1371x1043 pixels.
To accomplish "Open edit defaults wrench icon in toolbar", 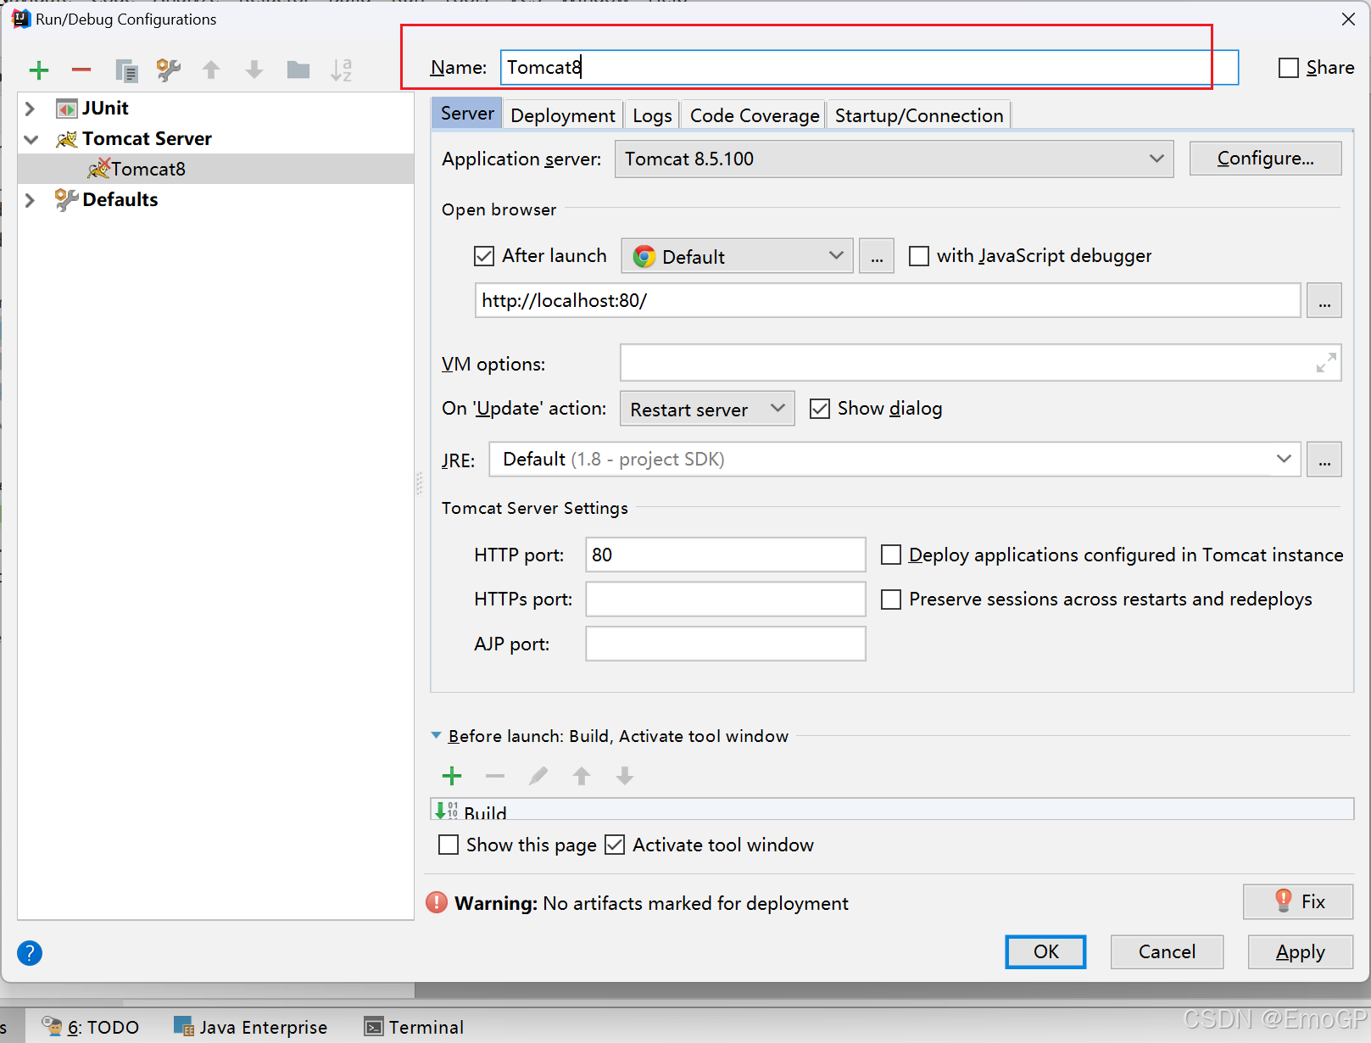I will coord(169,70).
